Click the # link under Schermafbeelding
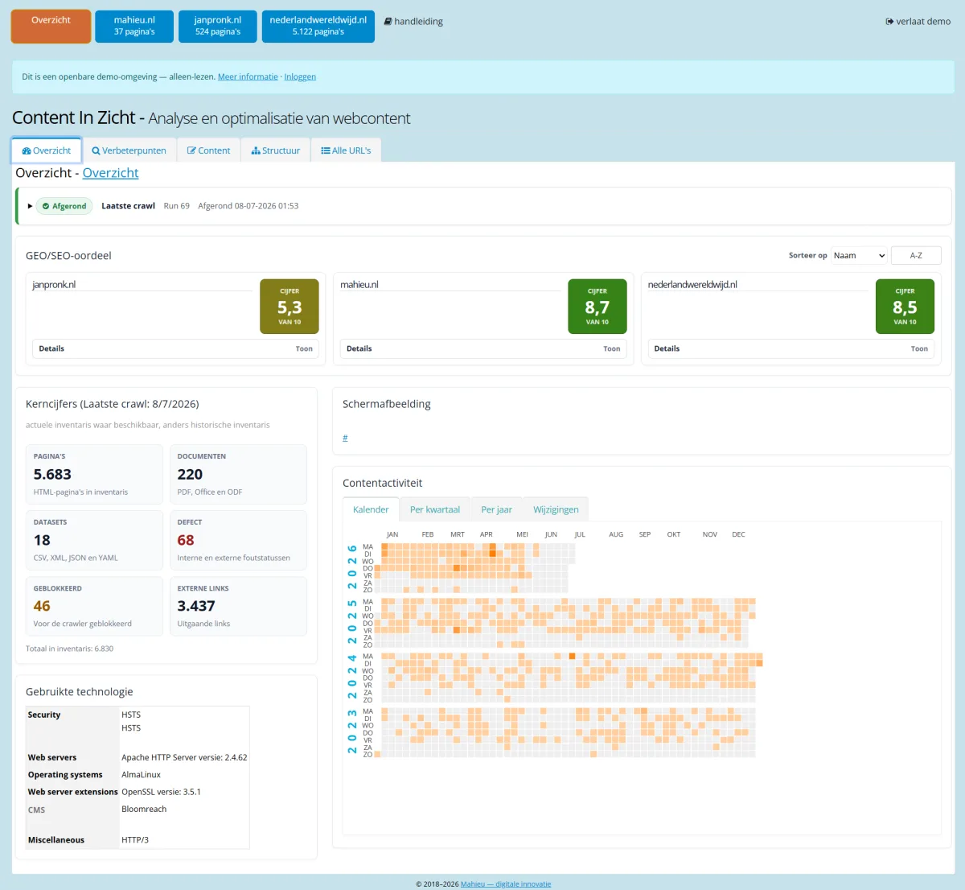The height and width of the screenshot is (890, 965). click(345, 438)
